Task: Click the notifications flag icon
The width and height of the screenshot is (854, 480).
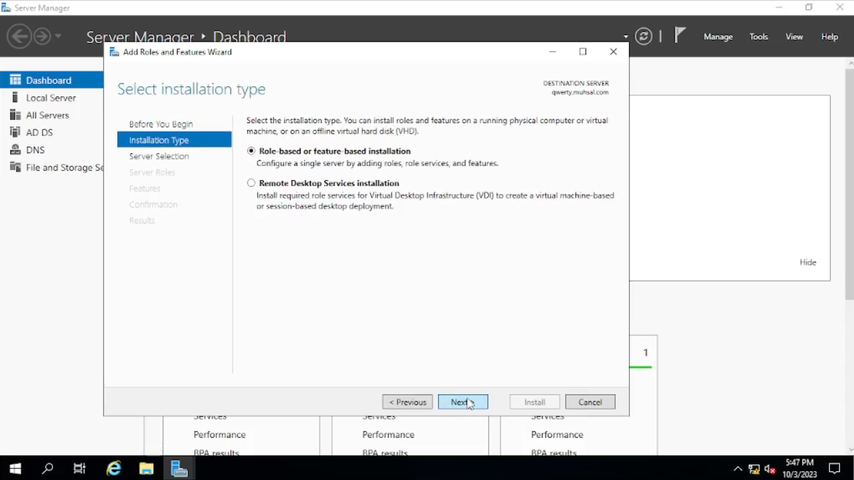Action: 680,35
